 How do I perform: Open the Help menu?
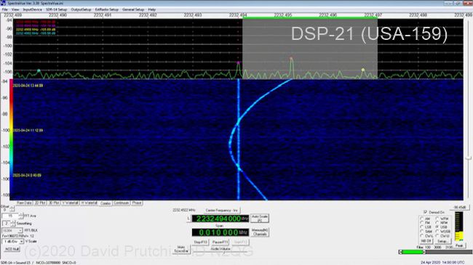coord(152,9)
